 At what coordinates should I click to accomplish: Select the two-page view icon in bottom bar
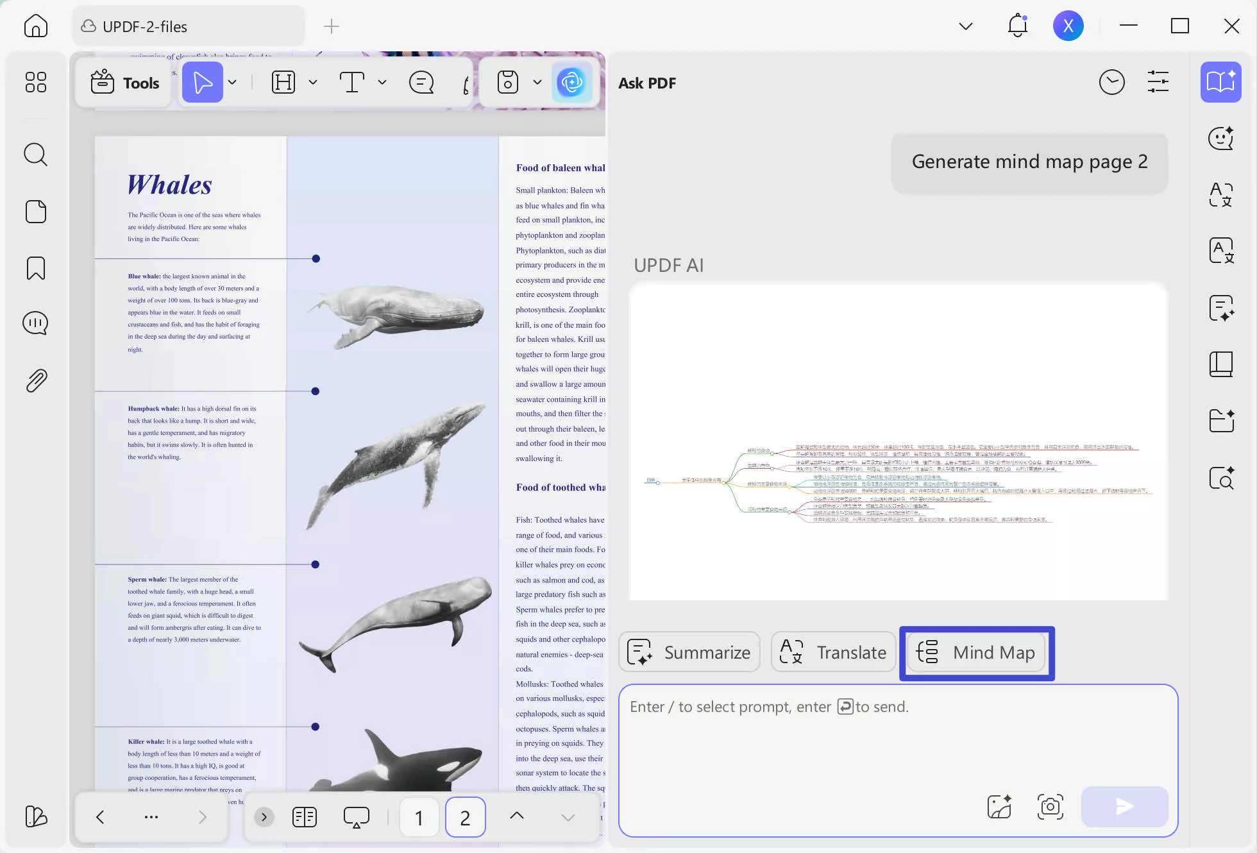(304, 816)
